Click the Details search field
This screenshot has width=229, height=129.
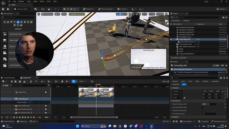(195, 78)
